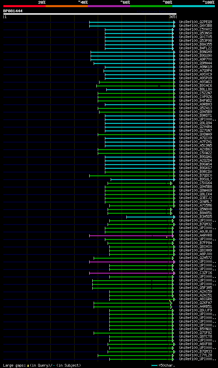Click the UniRef100_A2XB63 entry
Screen dimensions: 218x368
[196, 149]
